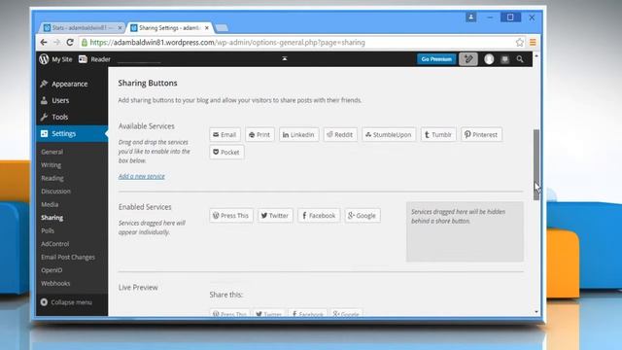Image resolution: width=622 pixels, height=350 pixels.
Task: Select the StumbleUpon service button
Action: (x=389, y=134)
